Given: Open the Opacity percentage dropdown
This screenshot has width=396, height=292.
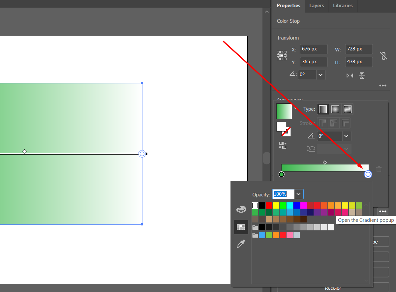Looking at the screenshot, I should 298,194.
